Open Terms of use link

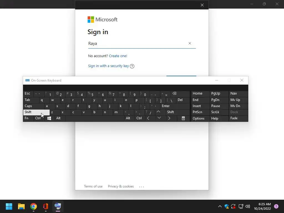[93, 186]
